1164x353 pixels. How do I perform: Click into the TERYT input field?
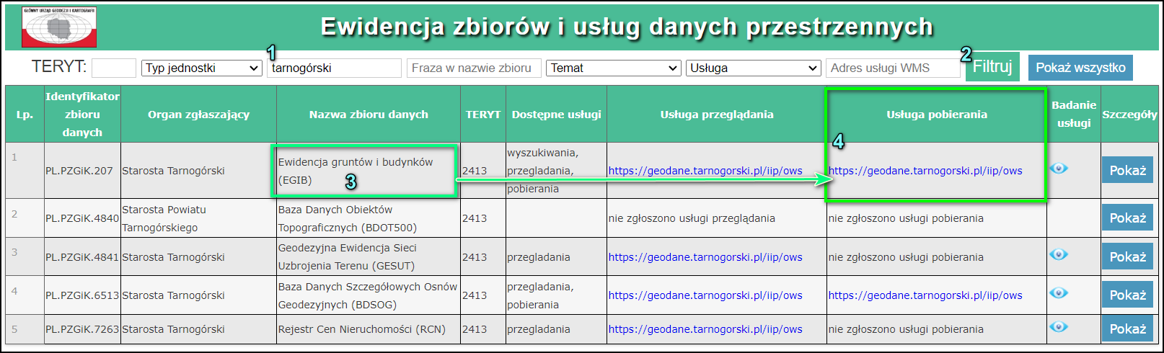coord(114,68)
